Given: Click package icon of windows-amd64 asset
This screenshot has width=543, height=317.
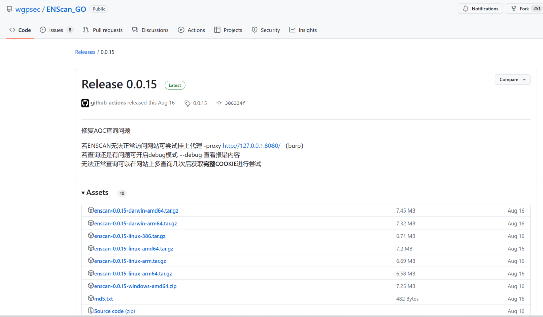Looking at the screenshot, I should tap(90, 286).
